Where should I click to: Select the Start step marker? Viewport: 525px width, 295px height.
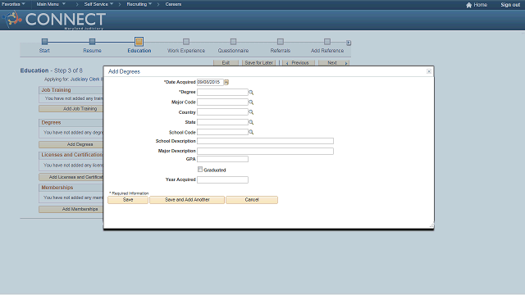[x=44, y=42]
